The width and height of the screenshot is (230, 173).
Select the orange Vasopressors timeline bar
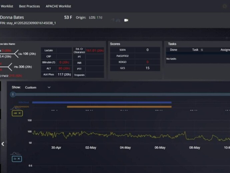pyautogui.click(x=119, y=107)
